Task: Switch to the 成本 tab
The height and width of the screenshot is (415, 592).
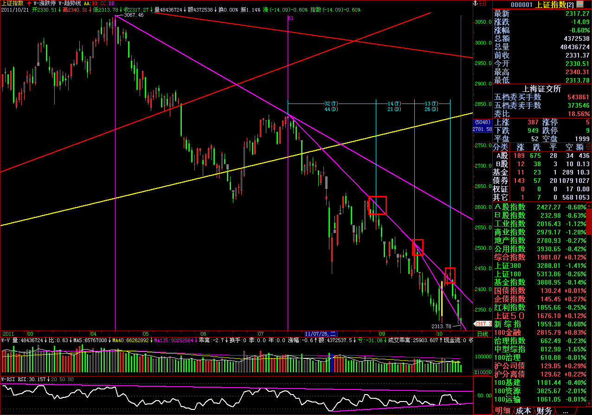Action: [x=523, y=411]
